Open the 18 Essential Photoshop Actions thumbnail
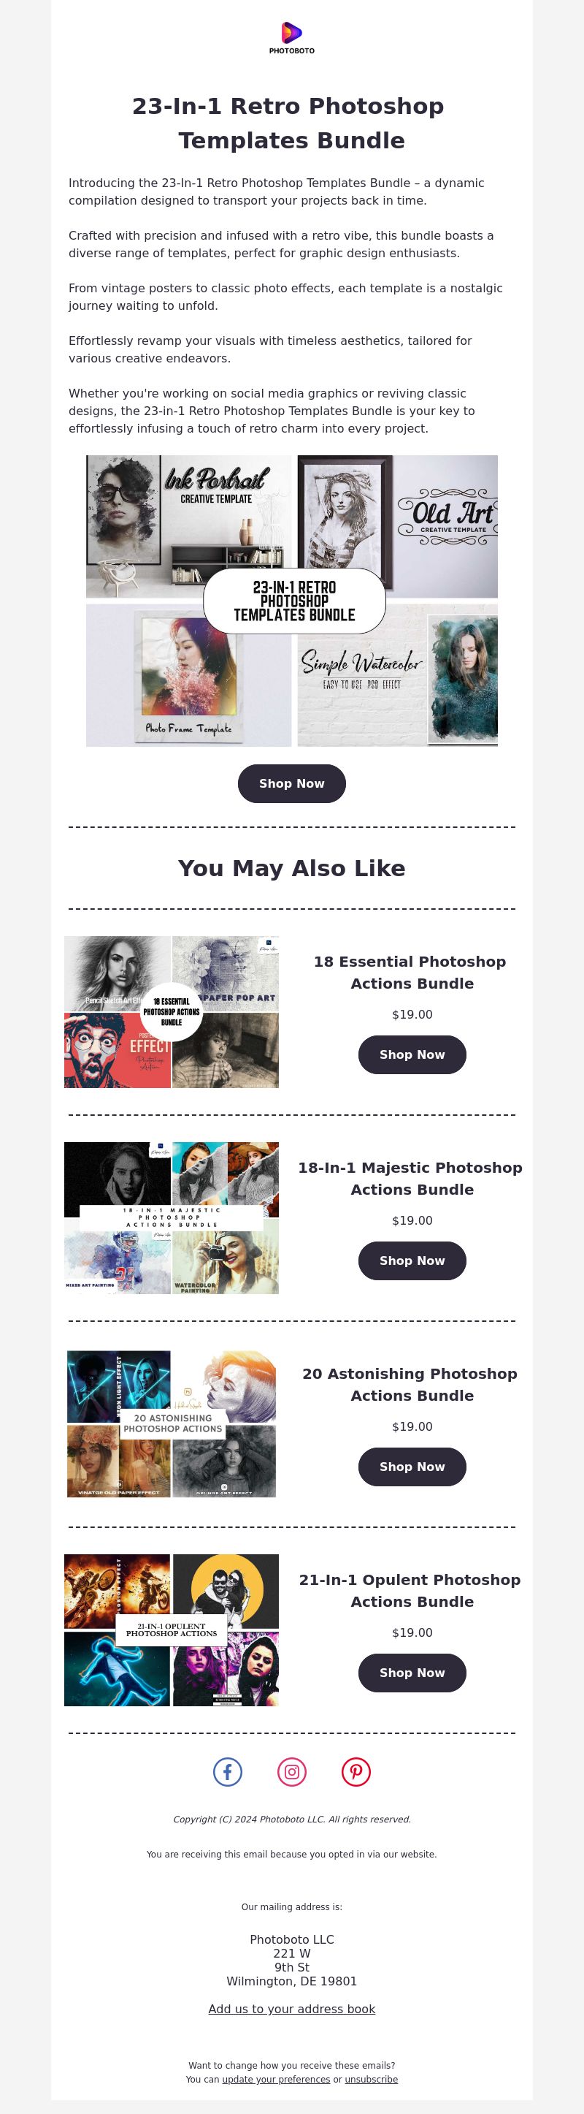Screen dimensions: 584x2114 click(x=172, y=1012)
